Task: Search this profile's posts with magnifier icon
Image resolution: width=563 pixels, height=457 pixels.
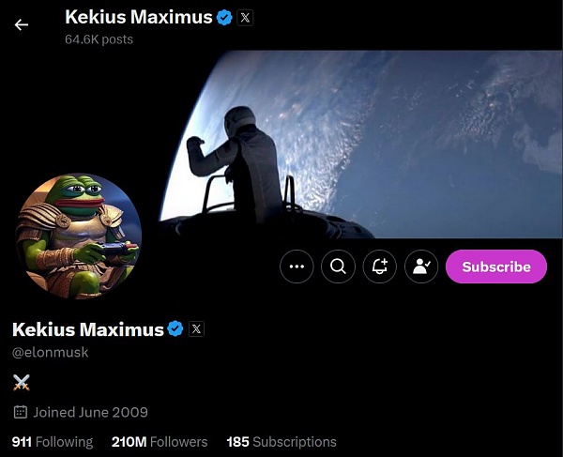Action: point(338,267)
